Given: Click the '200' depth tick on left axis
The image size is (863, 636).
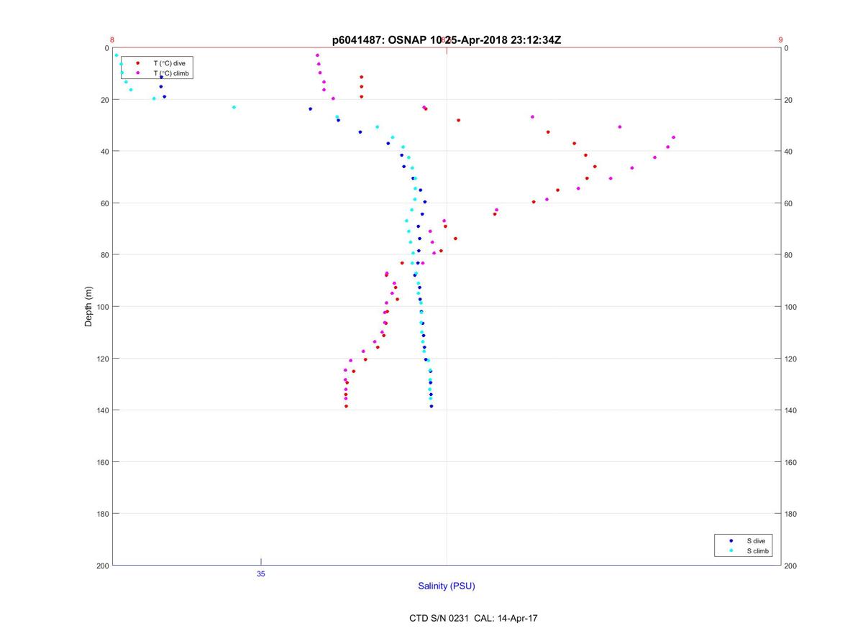Looking at the screenshot, I should coord(102,566).
